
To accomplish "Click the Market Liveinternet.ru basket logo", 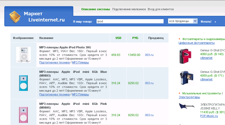I will [15, 17].
